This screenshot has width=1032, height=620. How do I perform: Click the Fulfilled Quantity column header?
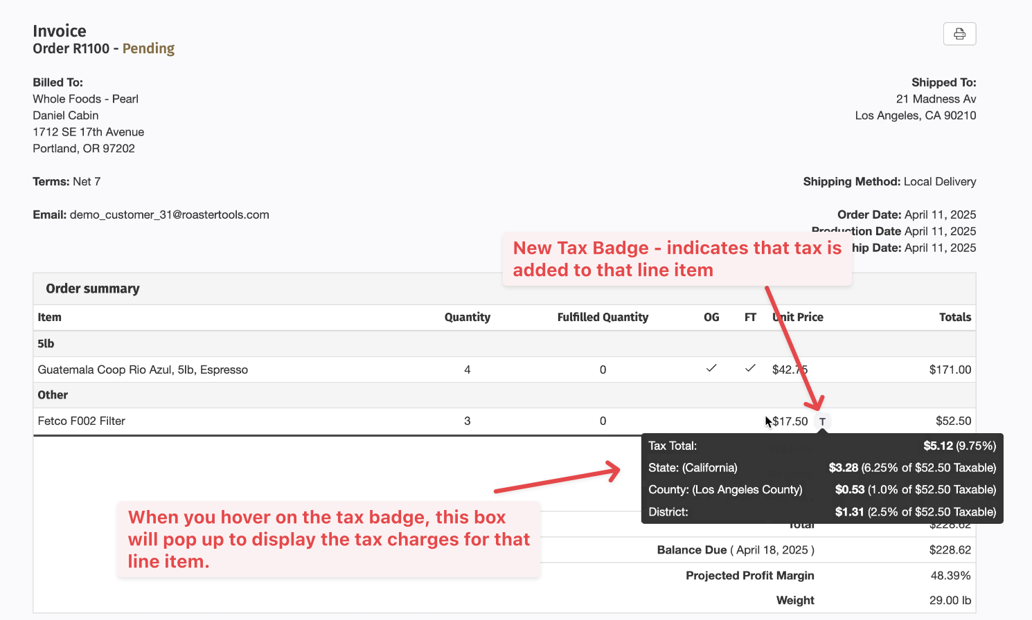603,317
